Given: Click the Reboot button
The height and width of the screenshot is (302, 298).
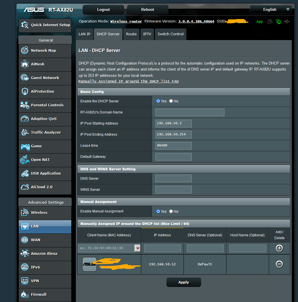Looking at the screenshot, I should [x=147, y=10].
